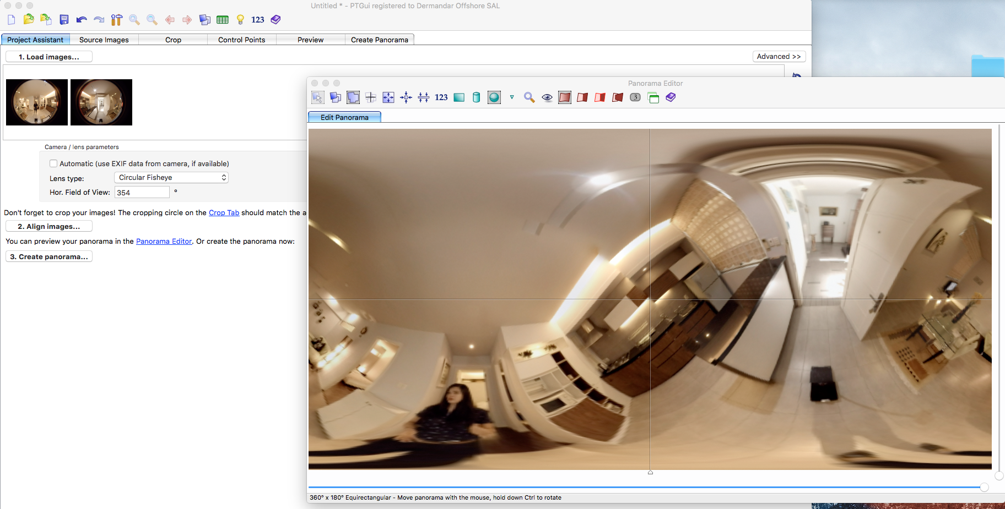Select the cylindrical projection icon
The width and height of the screenshot is (1005, 509).
tap(477, 97)
